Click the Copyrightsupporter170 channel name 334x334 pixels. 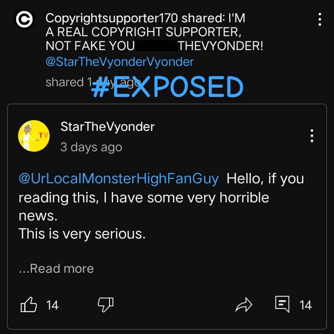(111, 18)
